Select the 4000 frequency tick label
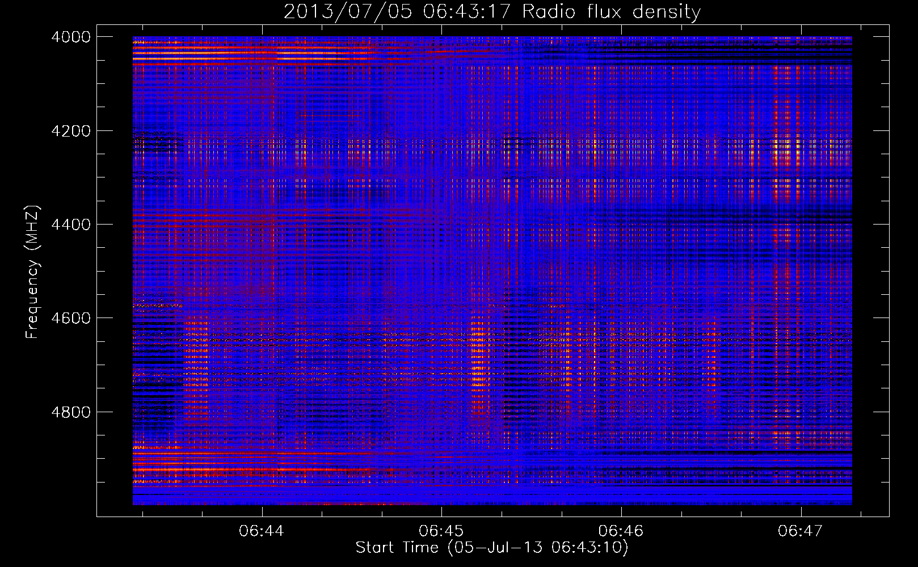This screenshot has width=918, height=567. tap(71, 37)
